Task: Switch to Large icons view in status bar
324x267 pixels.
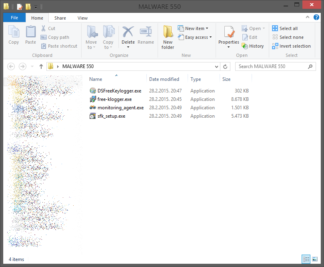Action: [315, 259]
